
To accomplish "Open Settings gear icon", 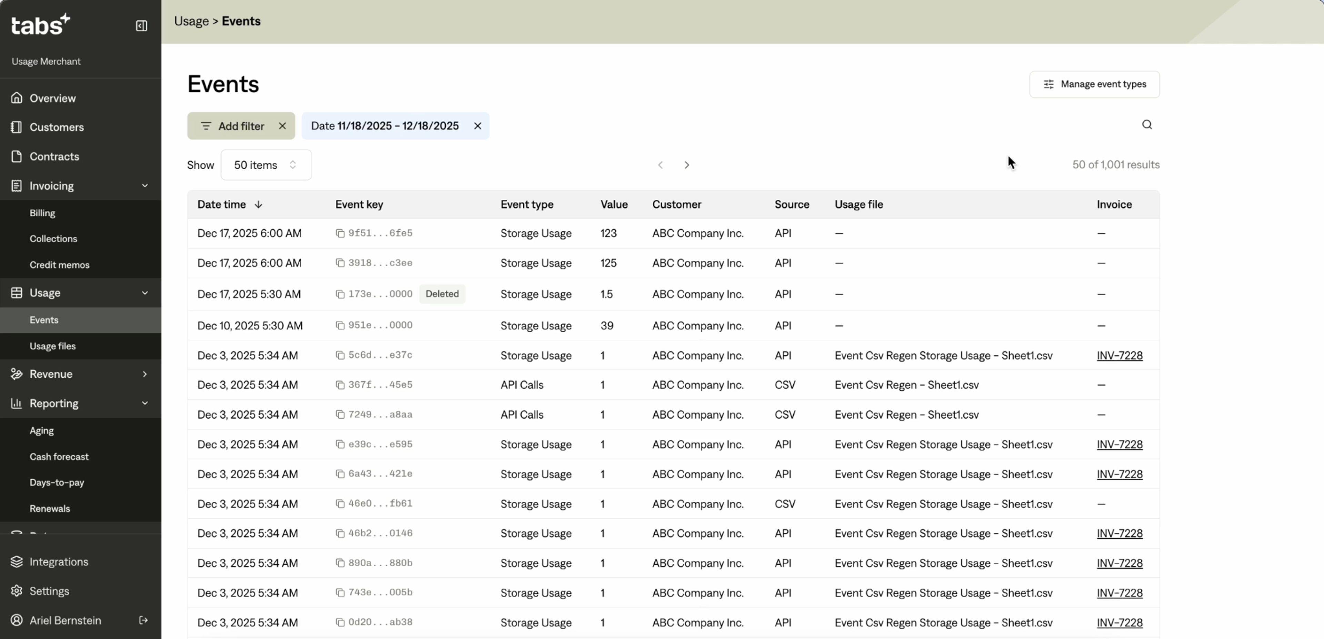I will [17, 591].
